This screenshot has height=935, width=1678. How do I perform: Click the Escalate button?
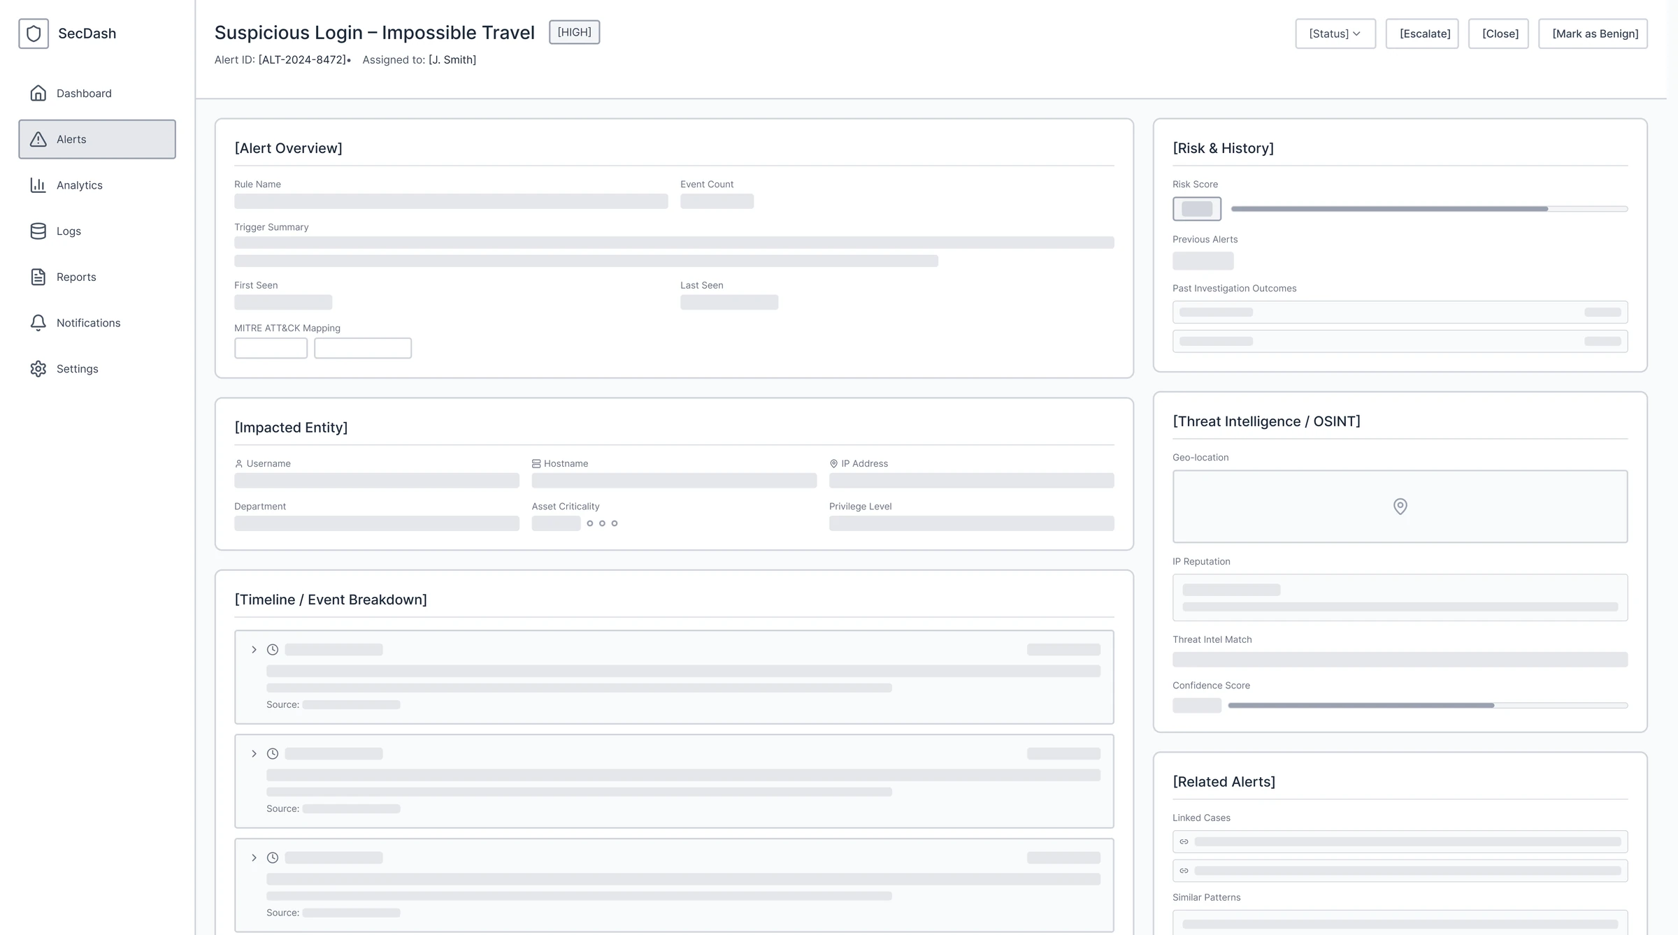tap(1422, 34)
